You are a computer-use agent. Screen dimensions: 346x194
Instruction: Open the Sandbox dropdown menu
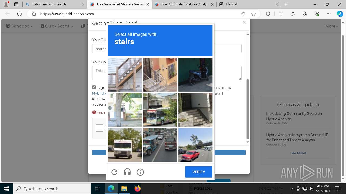pyautogui.click(x=19, y=26)
